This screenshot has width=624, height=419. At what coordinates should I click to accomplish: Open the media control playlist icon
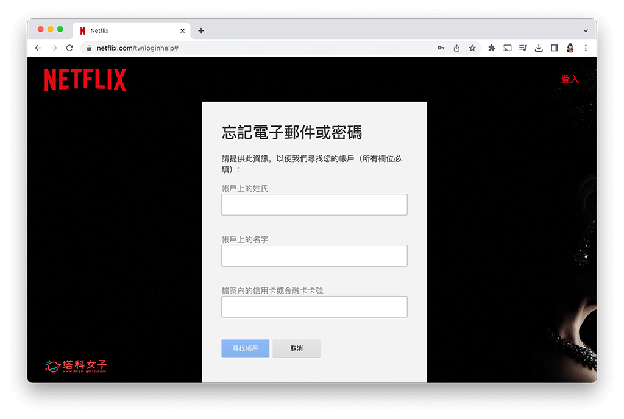point(523,48)
